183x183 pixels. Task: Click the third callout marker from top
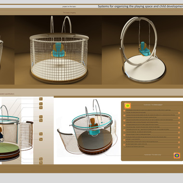pyautogui.click(x=41, y=107)
